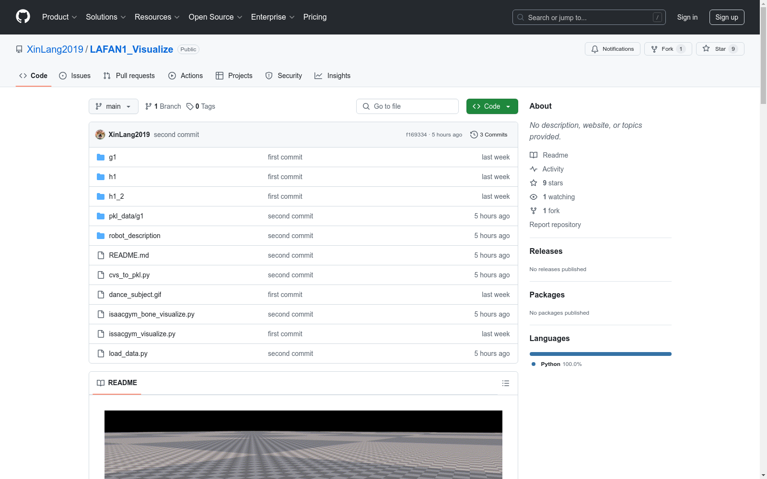Screen dimensions: 767x479
Task: Switch to the Actions tab
Action: point(186,76)
